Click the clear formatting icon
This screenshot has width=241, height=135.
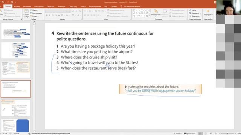click(80, 11)
